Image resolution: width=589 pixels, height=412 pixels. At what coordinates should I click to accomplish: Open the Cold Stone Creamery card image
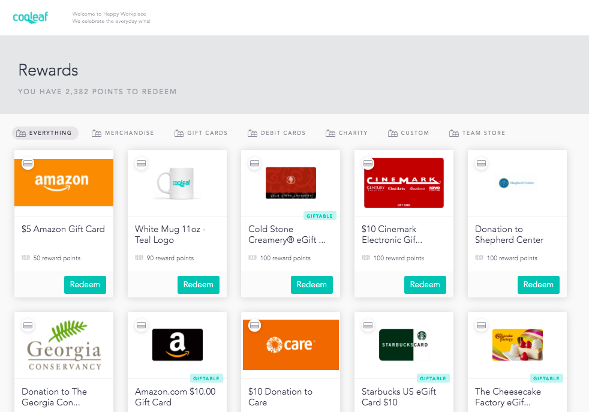291,183
